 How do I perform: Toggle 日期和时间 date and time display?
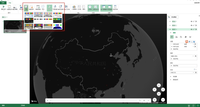click(x=96, y=8)
